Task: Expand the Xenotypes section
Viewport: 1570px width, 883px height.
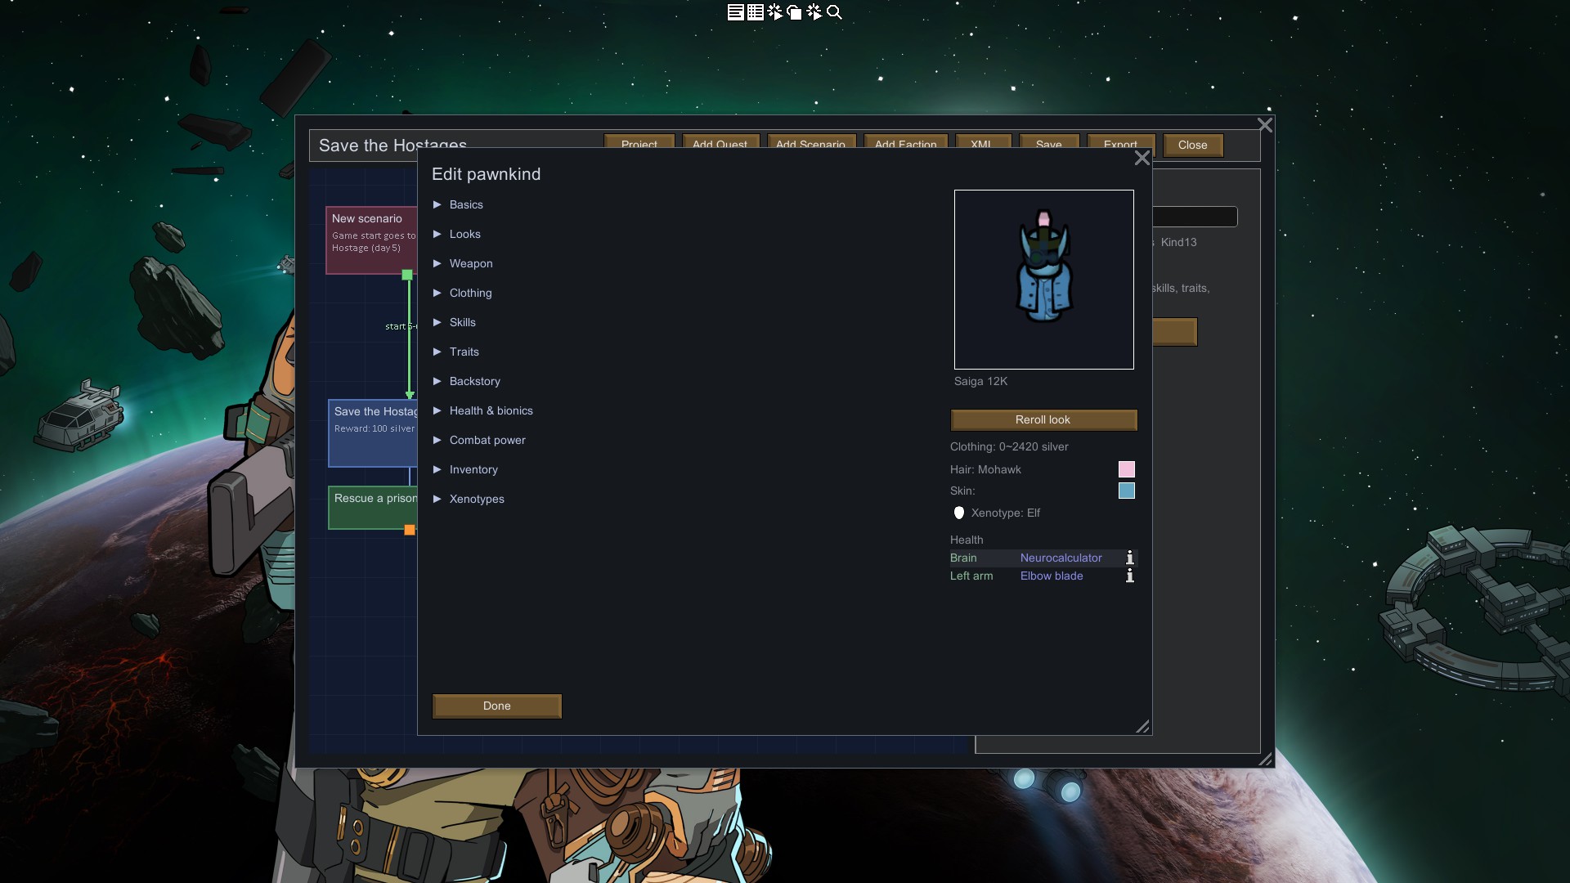Action: point(469,499)
